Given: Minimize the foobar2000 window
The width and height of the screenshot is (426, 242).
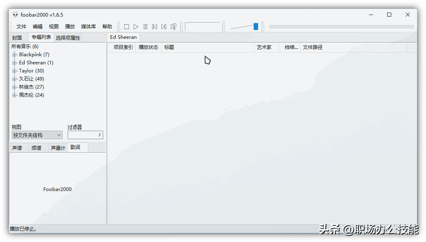Looking at the screenshot, I should pos(371,15).
